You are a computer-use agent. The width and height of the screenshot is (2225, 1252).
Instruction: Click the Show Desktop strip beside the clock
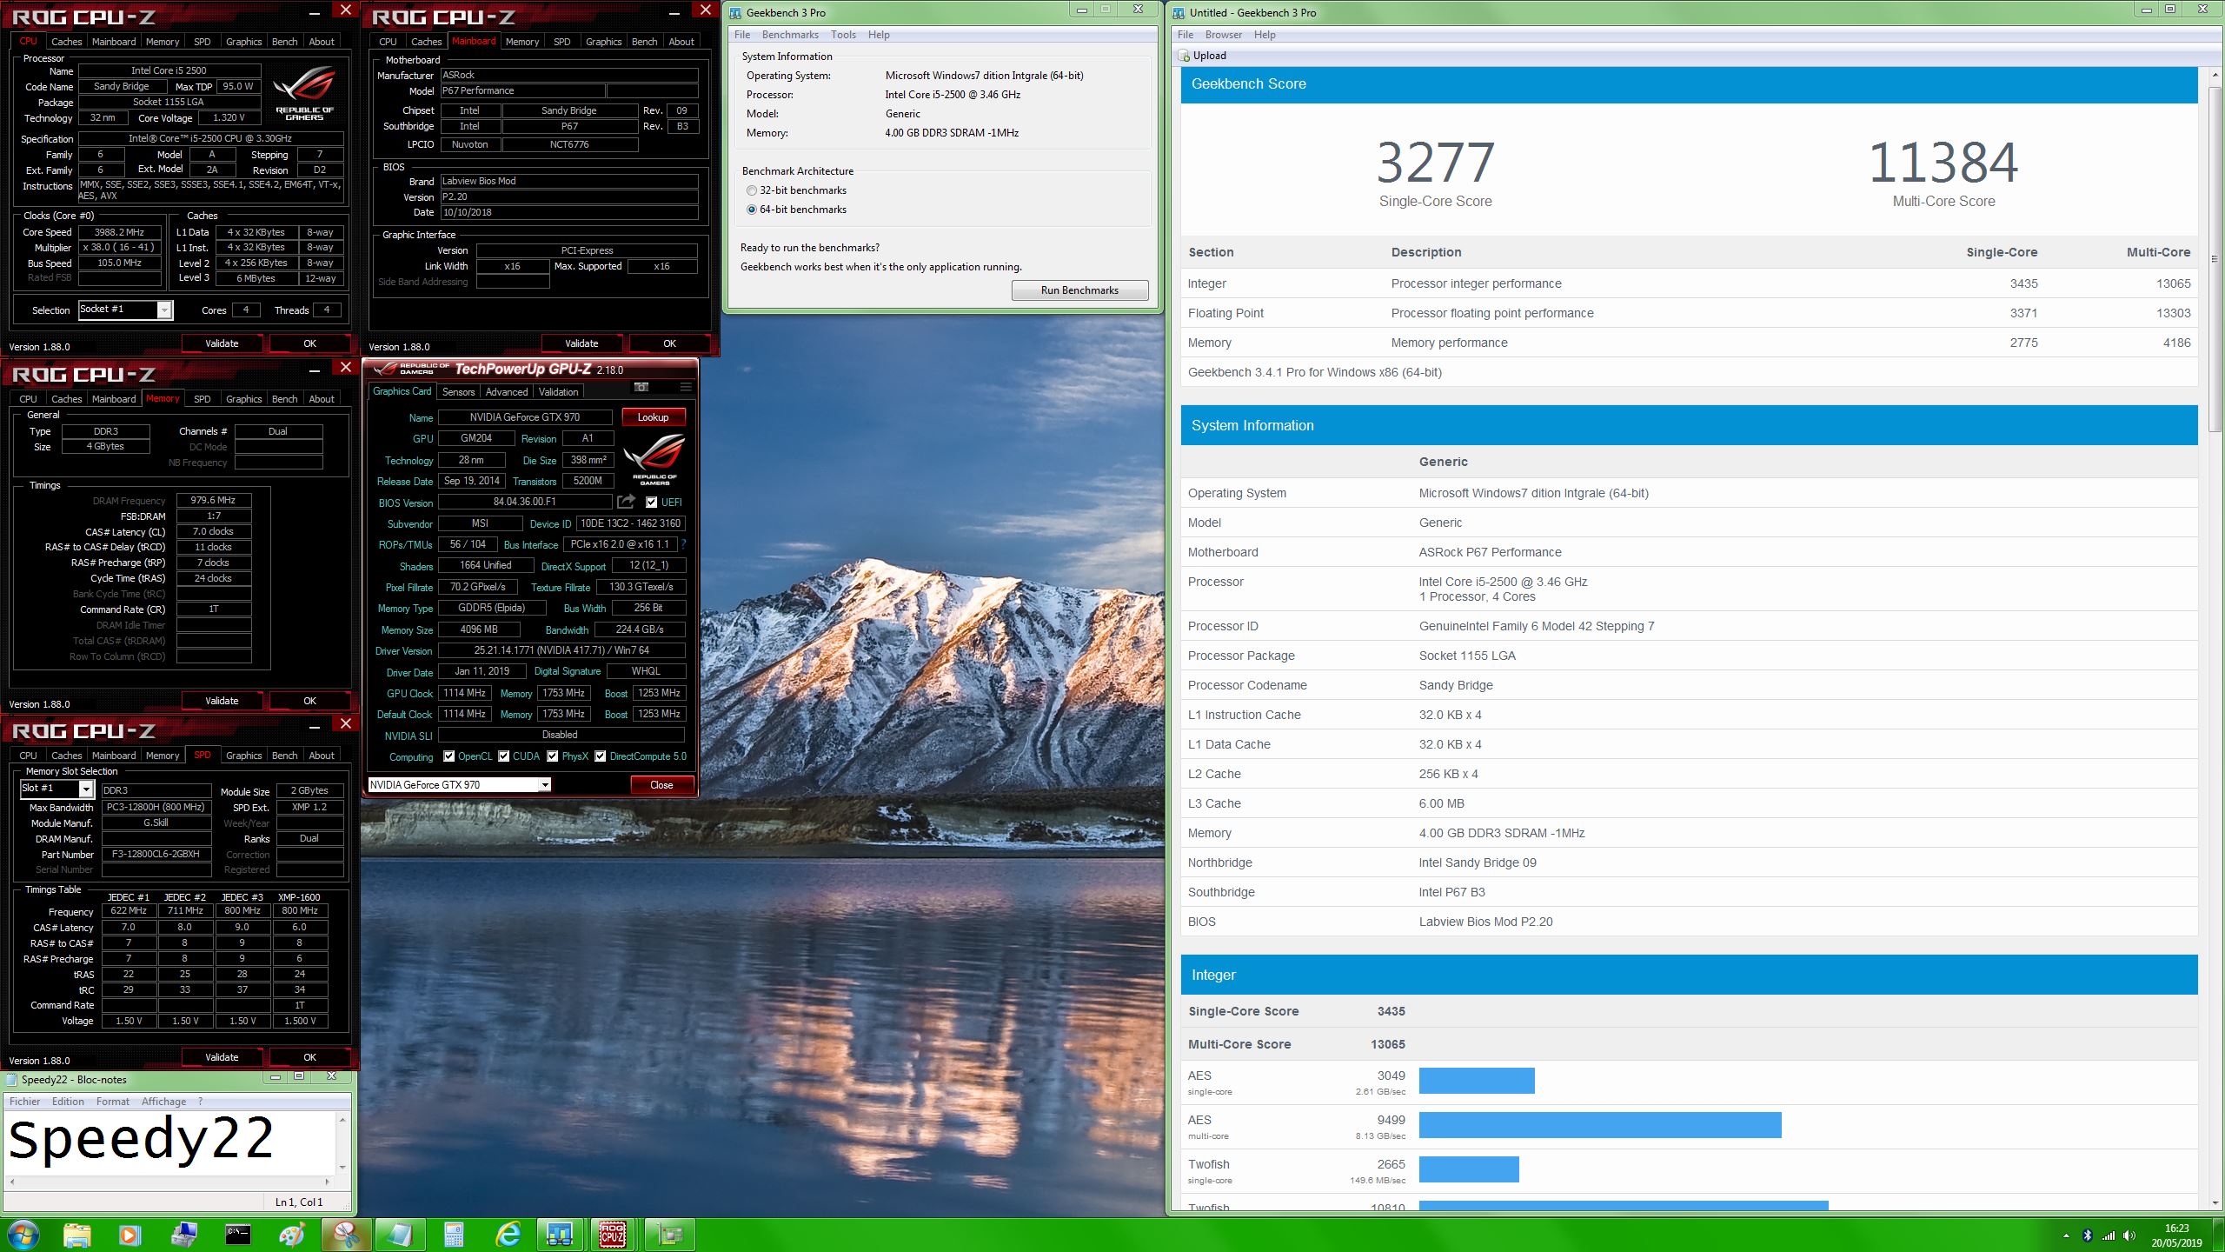point(2219,1235)
